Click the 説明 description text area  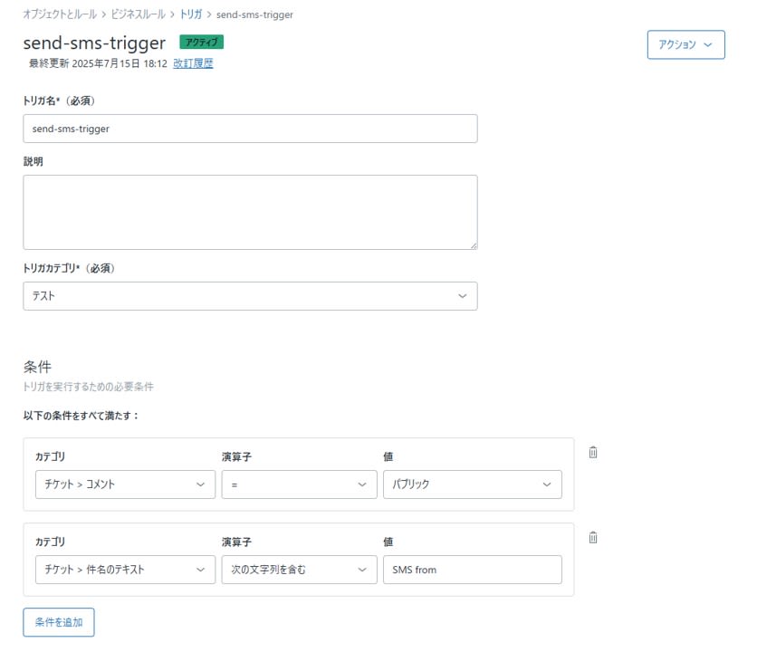click(x=250, y=213)
